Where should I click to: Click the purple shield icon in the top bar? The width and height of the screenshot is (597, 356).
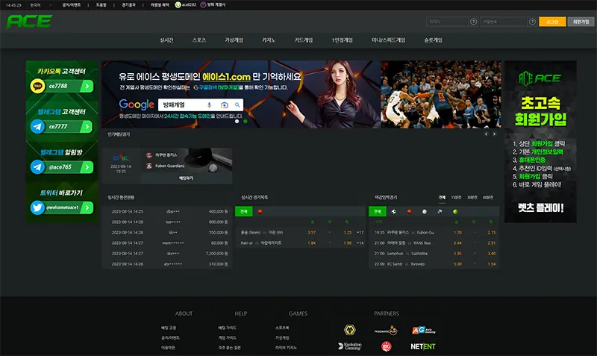(203, 5)
